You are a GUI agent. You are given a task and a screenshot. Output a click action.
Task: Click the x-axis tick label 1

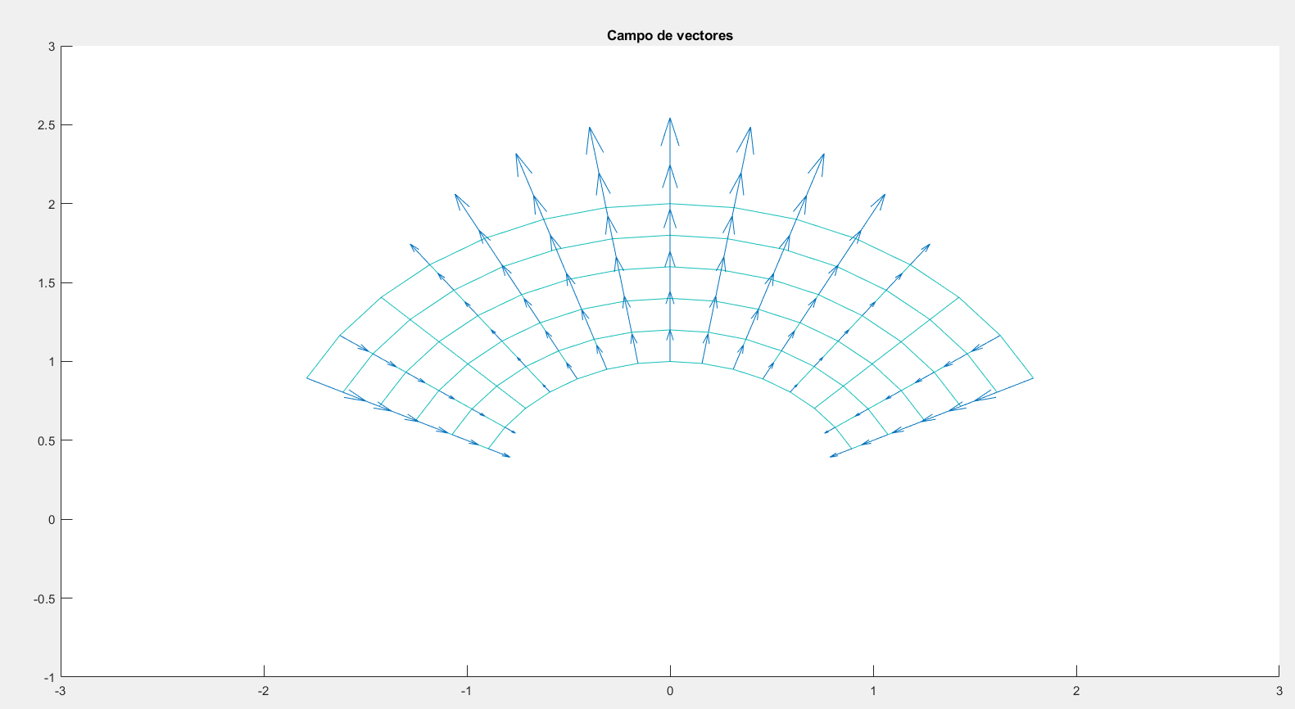[x=873, y=691]
